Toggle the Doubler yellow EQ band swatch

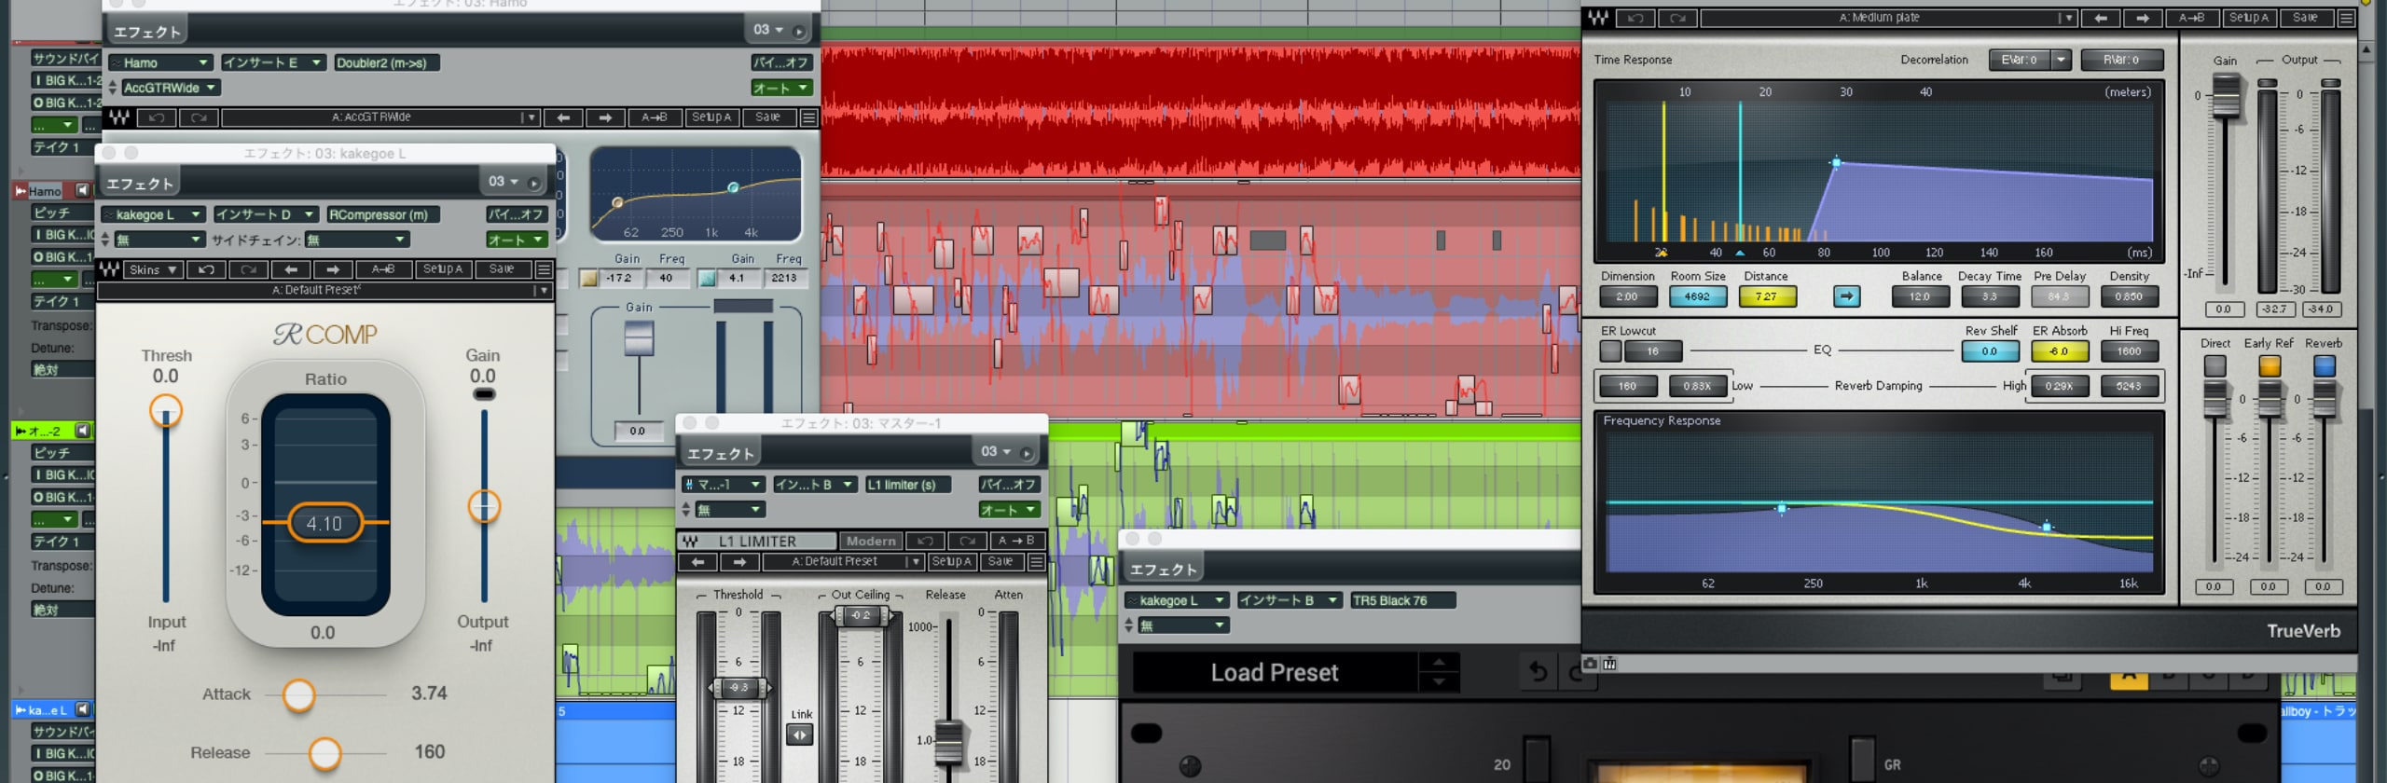coord(588,278)
